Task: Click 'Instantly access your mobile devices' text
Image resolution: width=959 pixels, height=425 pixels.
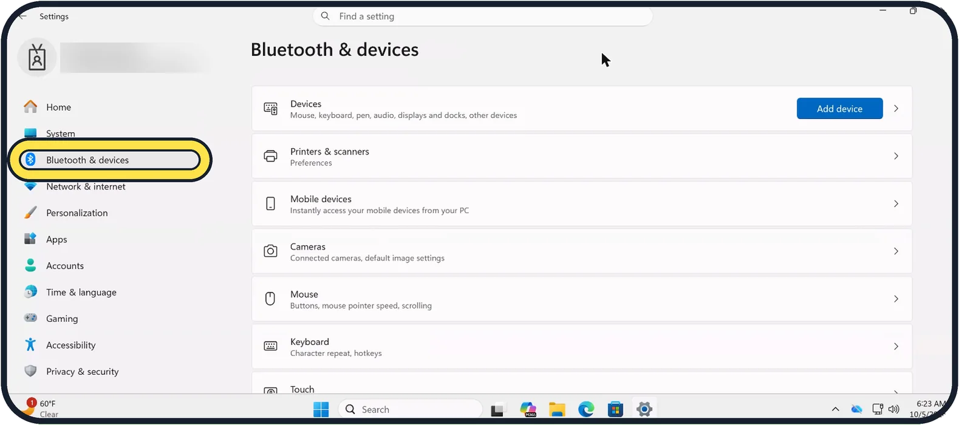Action: click(x=379, y=210)
